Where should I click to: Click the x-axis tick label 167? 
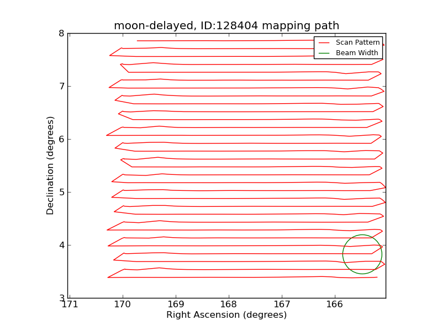coord(282,305)
